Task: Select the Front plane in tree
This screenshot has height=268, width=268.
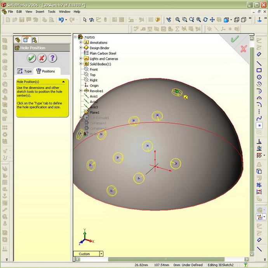Action: [x=94, y=70]
